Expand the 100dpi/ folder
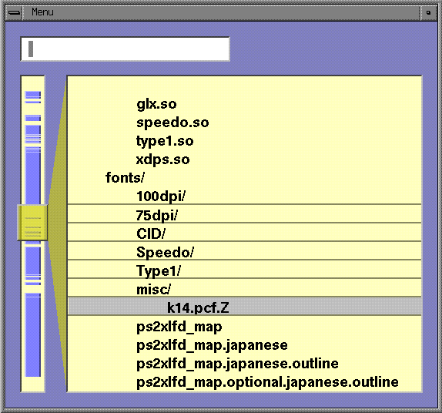 (x=161, y=196)
